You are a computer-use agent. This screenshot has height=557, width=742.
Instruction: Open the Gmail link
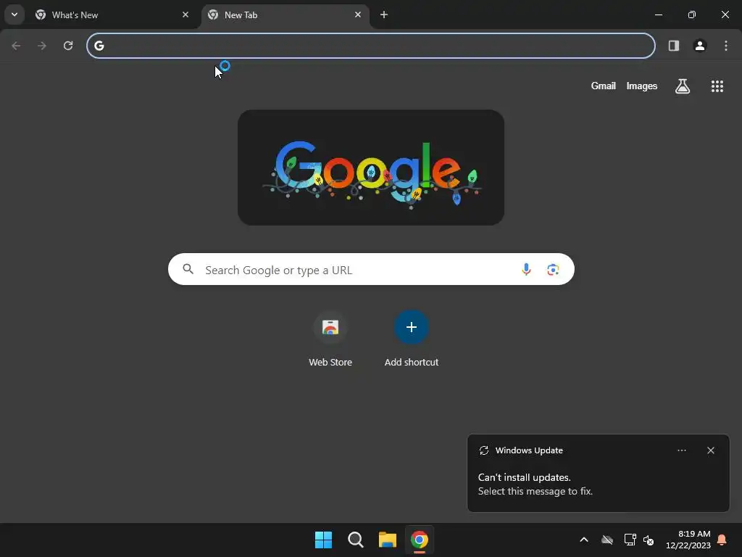pyautogui.click(x=604, y=86)
